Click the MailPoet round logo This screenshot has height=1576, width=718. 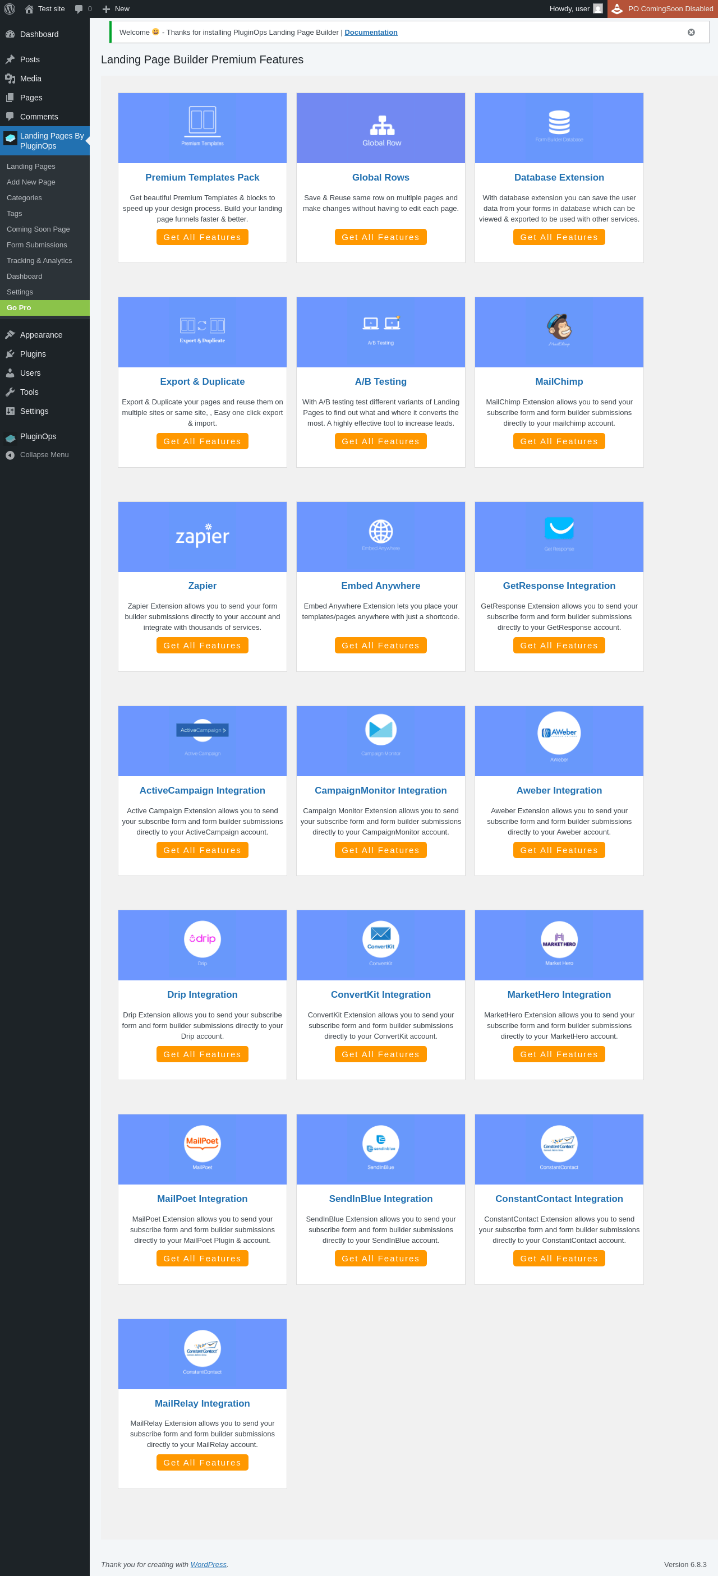tap(202, 1143)
